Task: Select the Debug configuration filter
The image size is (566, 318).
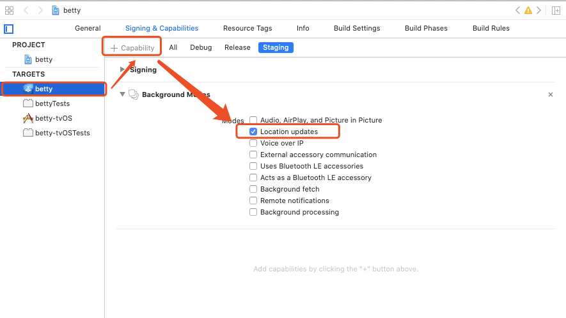Action: pyautogui.click(x=201, y=47)
